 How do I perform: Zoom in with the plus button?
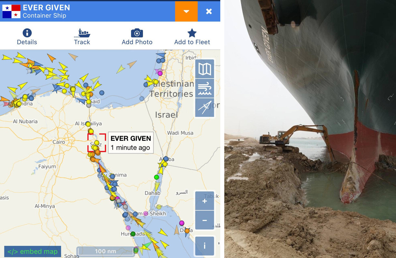(x=205, y=201)
